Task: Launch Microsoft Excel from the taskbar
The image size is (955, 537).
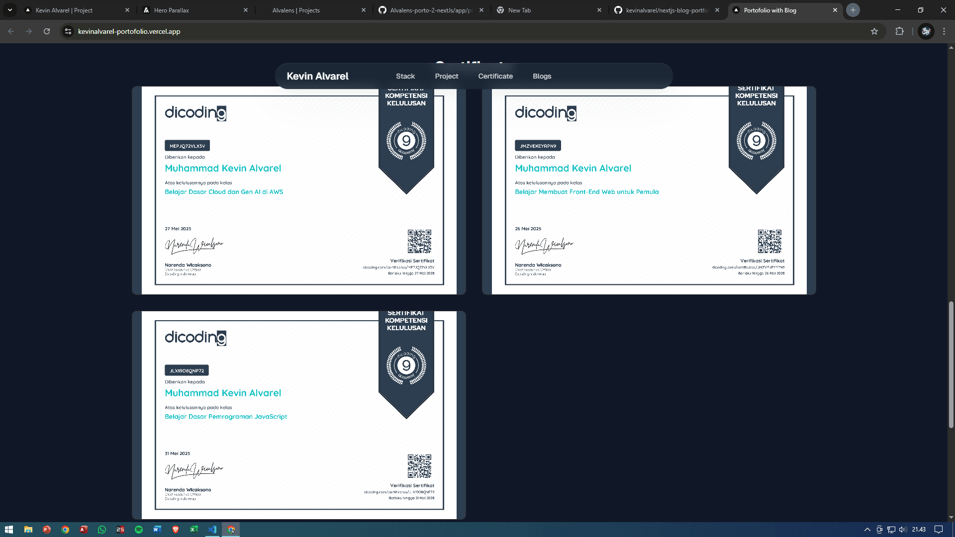Action: 194,530
